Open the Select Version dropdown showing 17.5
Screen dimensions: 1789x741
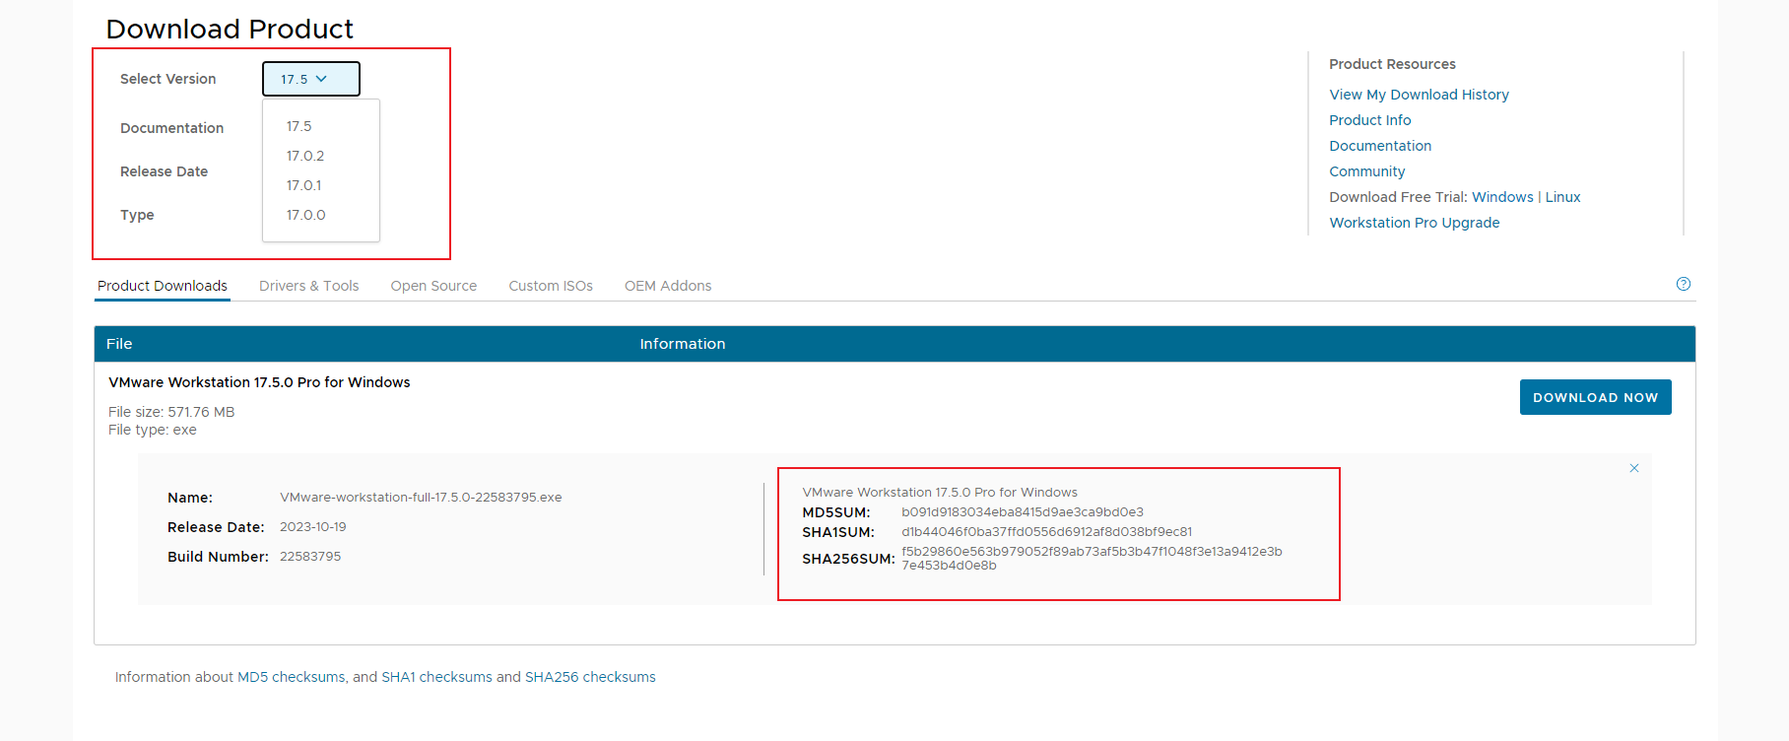point(311,79)
